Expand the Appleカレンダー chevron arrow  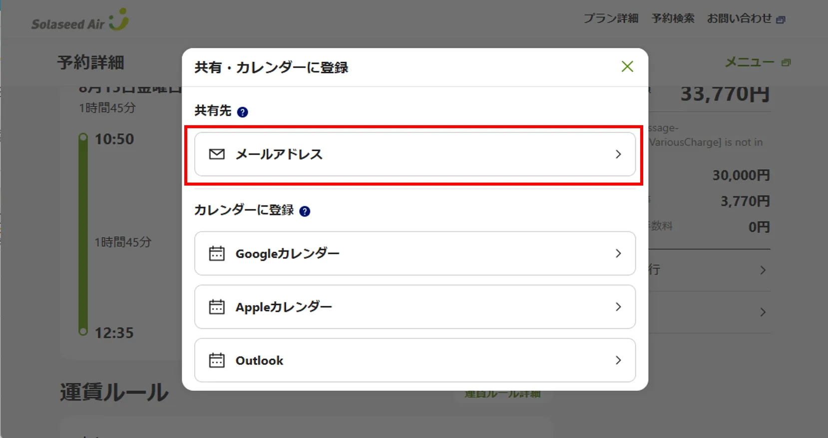click(x=618, y=307)
